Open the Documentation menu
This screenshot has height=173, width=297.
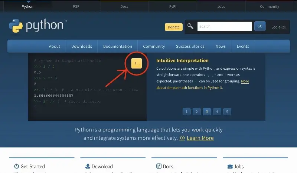[118, 46]
